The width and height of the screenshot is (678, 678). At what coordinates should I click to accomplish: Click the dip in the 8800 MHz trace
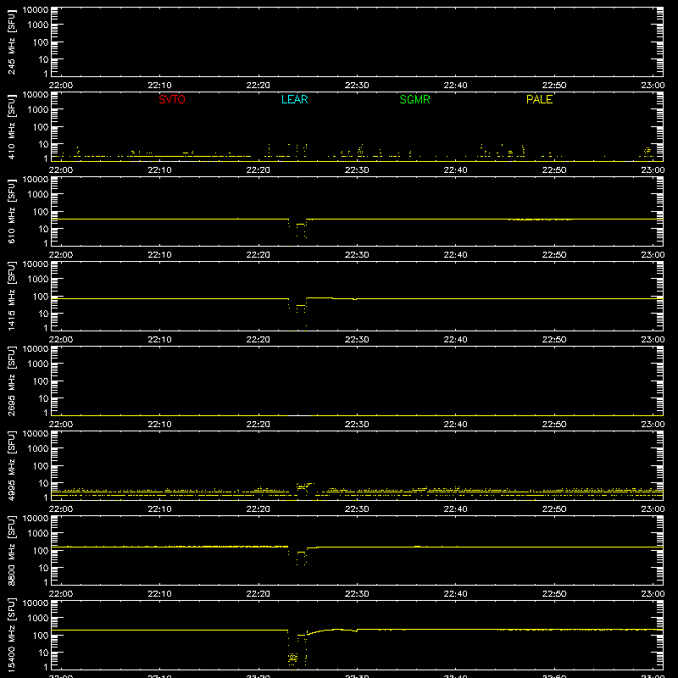click(x=297, y=555)
